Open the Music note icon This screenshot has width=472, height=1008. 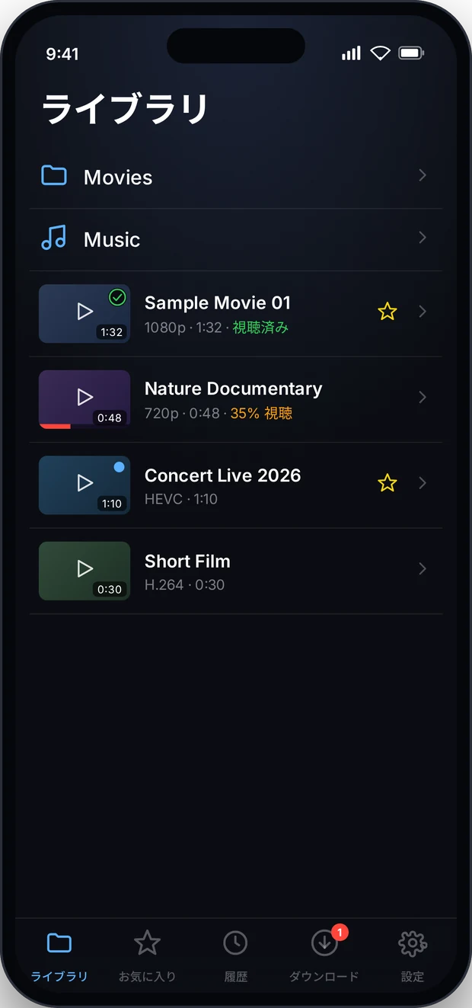(x=54, y=238)
